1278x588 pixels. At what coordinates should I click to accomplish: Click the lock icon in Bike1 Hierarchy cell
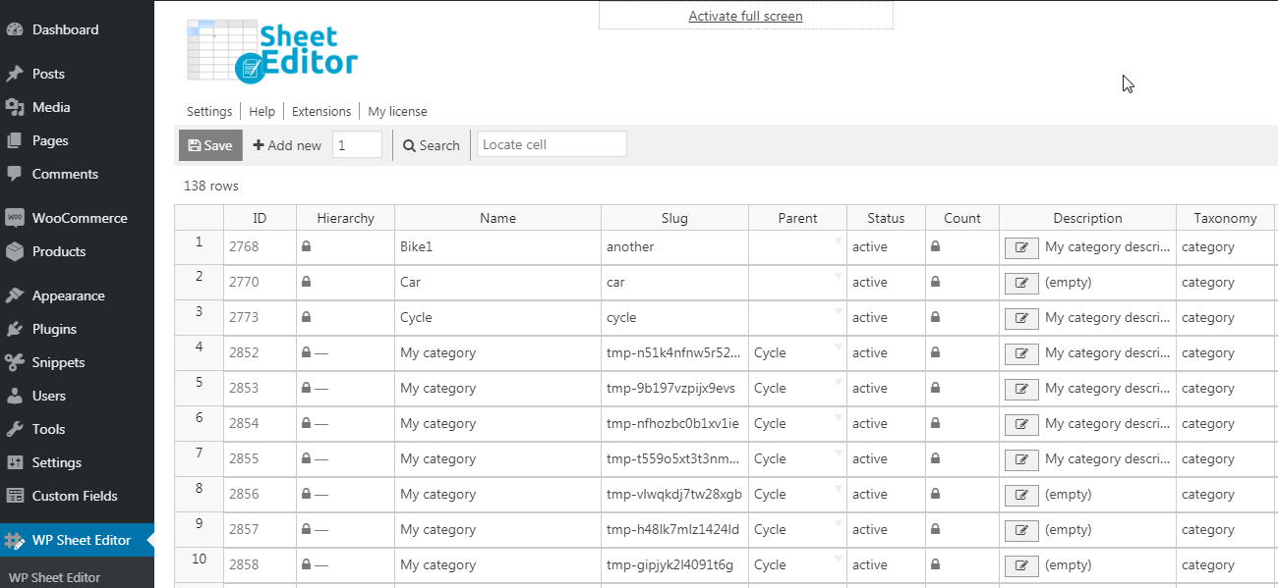[307, 247]
